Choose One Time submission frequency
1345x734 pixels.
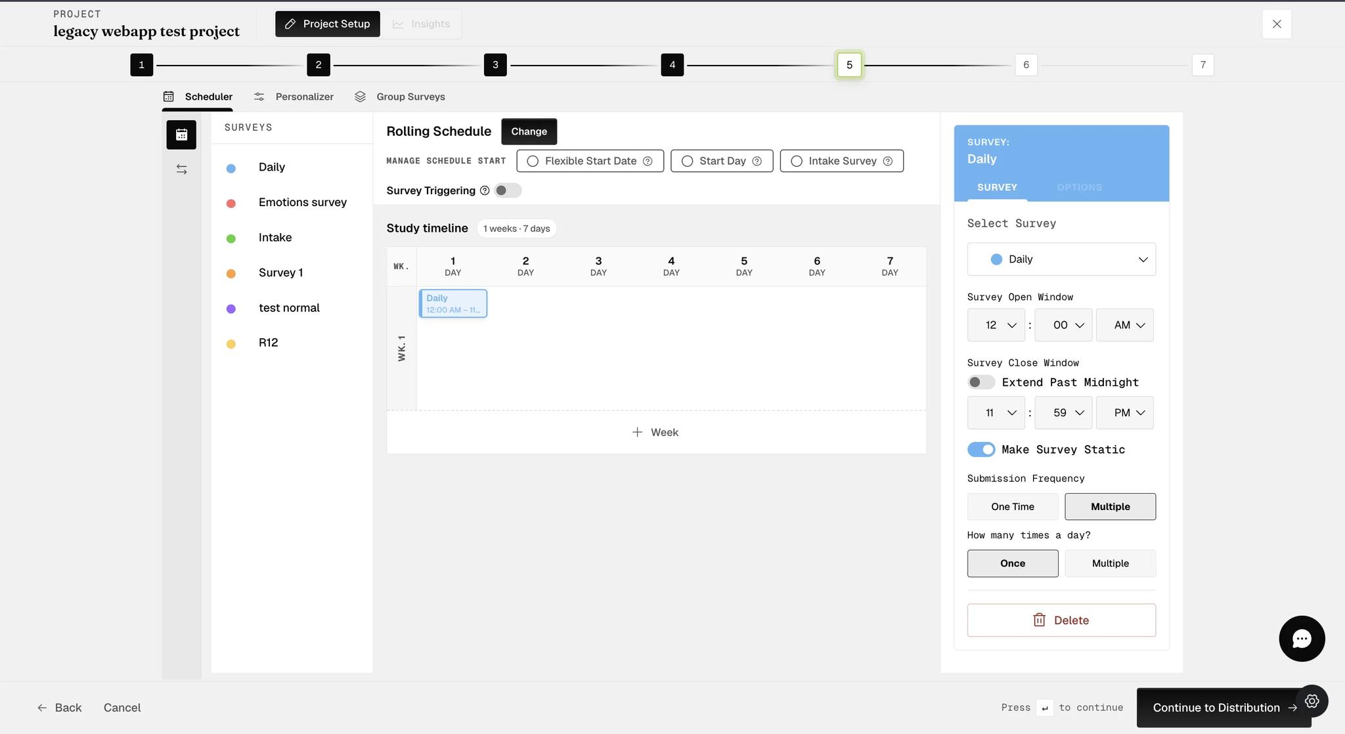click(1013, 507)
